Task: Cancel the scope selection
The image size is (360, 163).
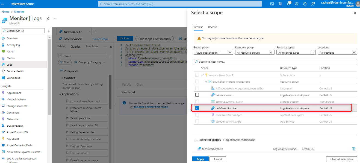Action: tap(218, 159)
